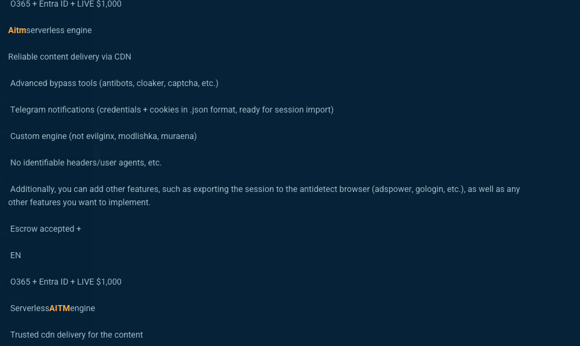Click the ".json" text in Telegram line
The image size is (580, 346).
pos(199,110)
